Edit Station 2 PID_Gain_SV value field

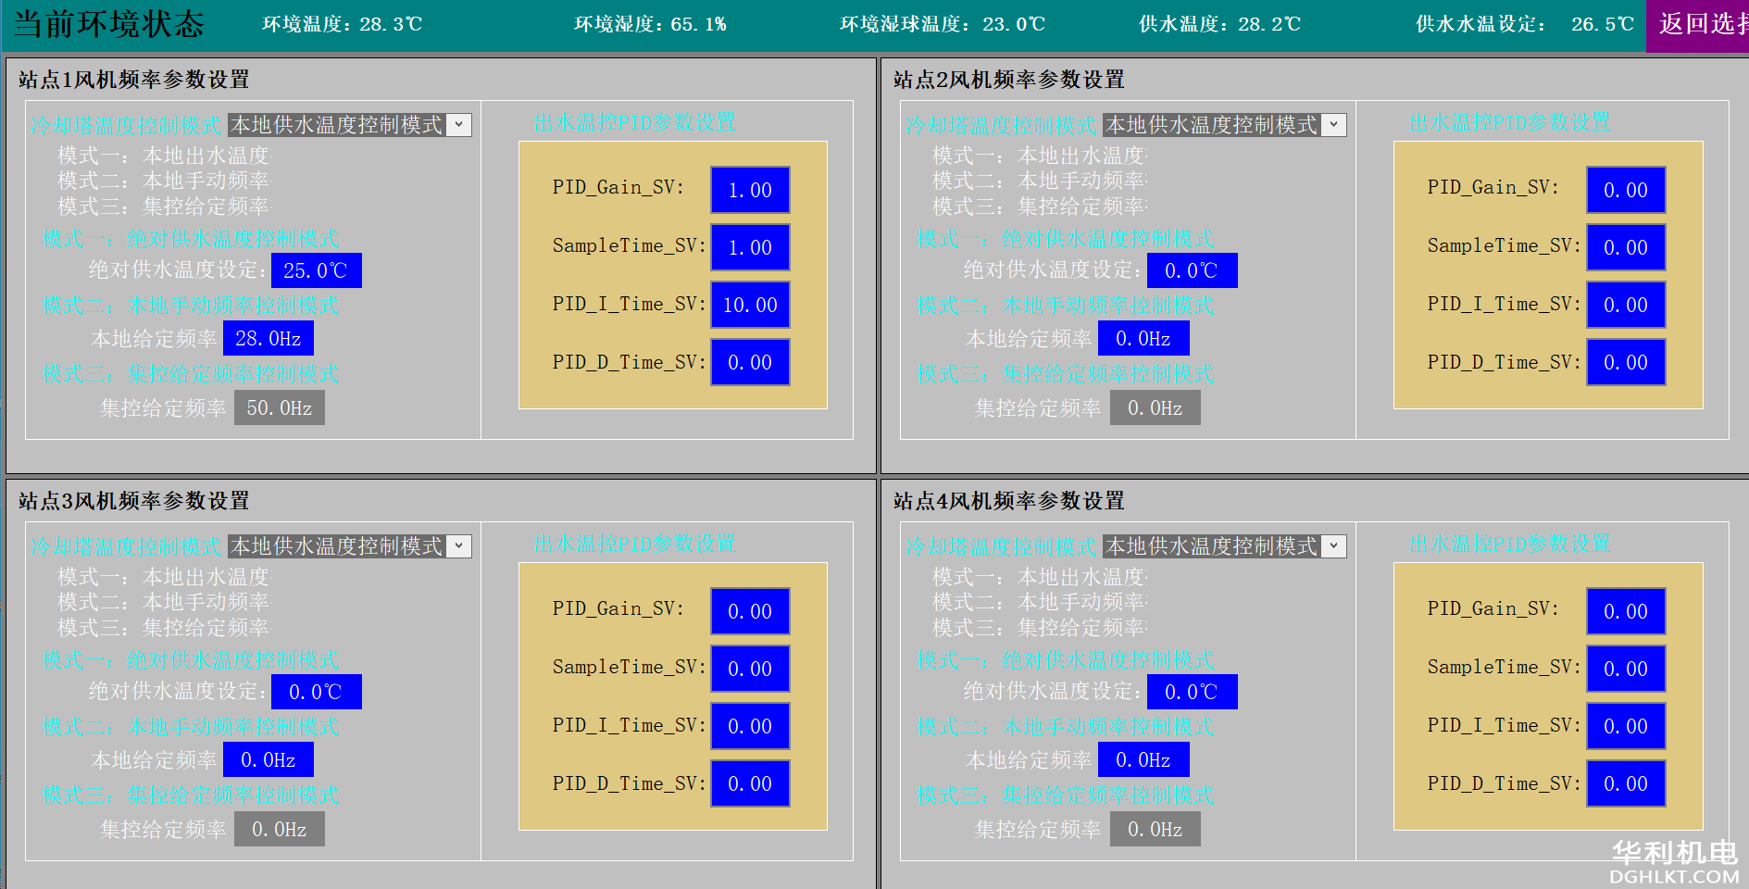1626,190
